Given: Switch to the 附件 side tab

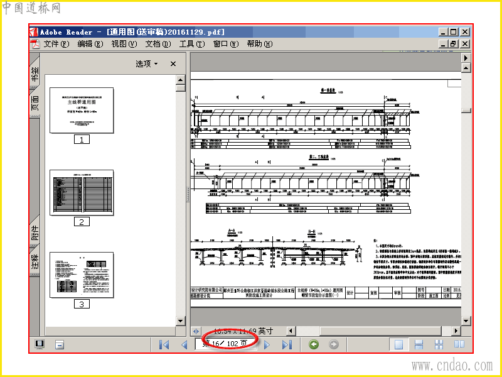Looking at the screenshot, I should click(35, 233).
